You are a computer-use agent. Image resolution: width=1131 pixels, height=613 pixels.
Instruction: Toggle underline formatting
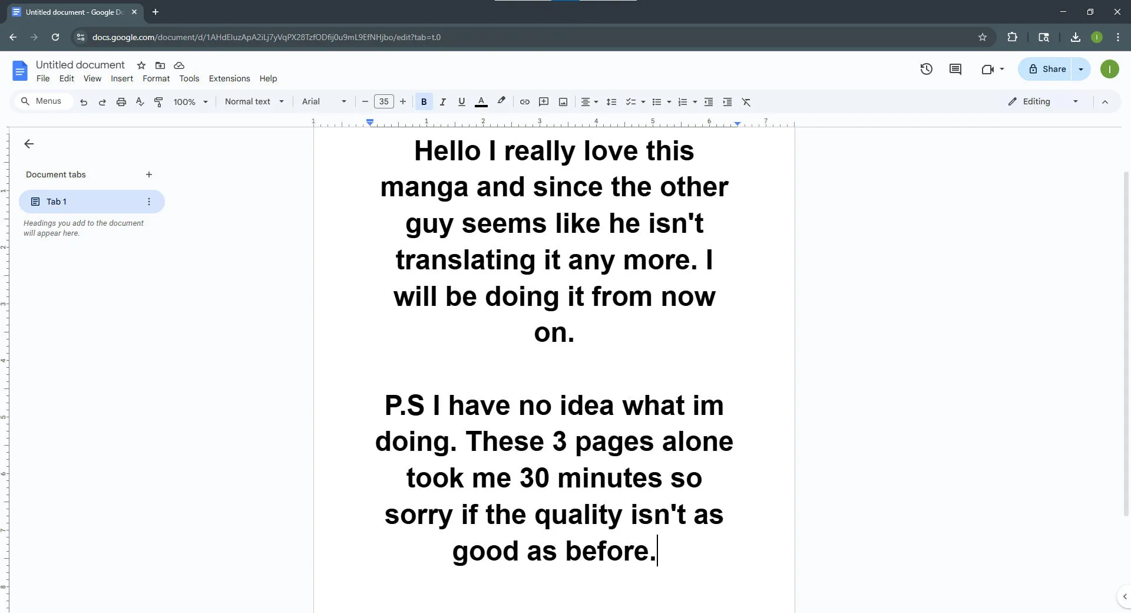[461, 101]
